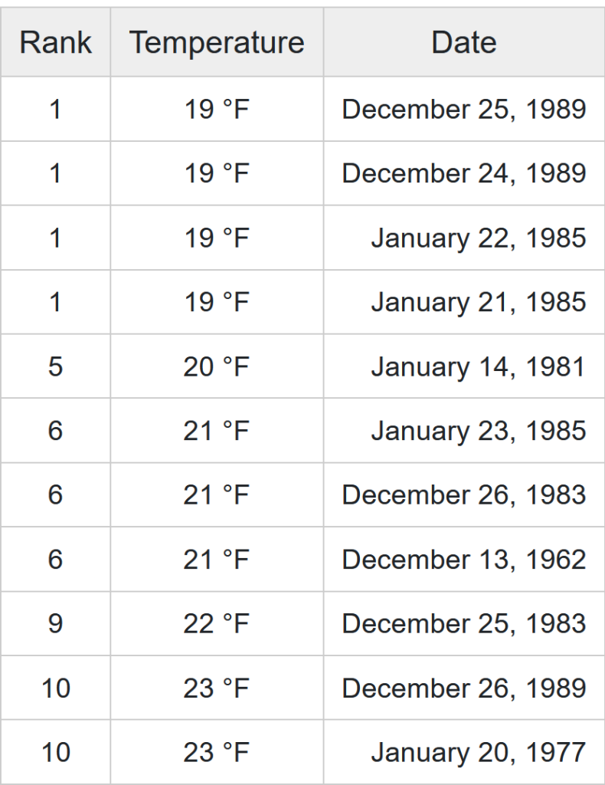This screenshot has width=605, height=785.
Task: Click the rank cell beside December 26, 1989
Action: click(x=55, y=688)
